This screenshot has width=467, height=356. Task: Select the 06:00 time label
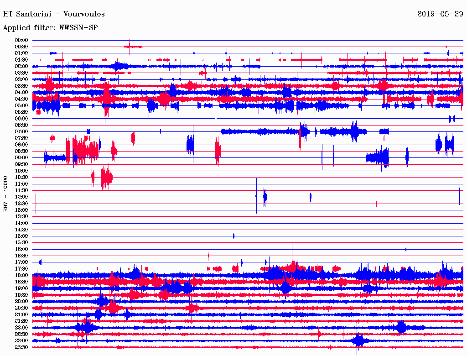coord(21,119)
